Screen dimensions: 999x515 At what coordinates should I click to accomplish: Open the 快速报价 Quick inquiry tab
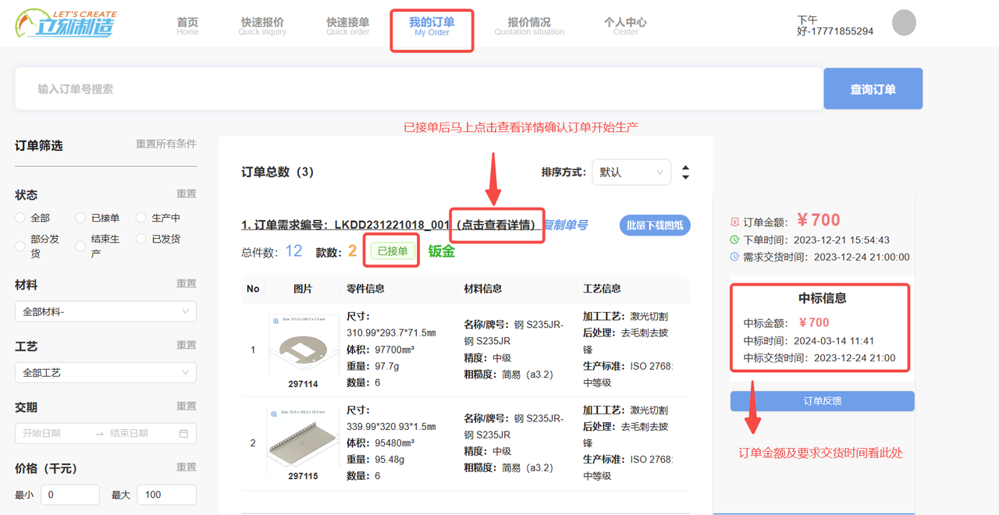[262, 27]
